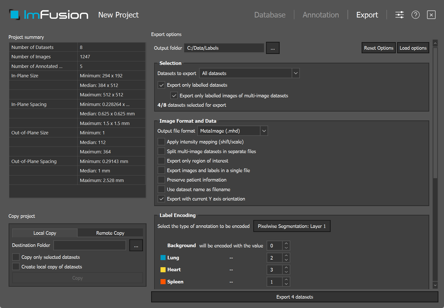The height and width of the screenshot is (308, 444).
Task: Select the Remote Copy tab
Action: [110, 233]
